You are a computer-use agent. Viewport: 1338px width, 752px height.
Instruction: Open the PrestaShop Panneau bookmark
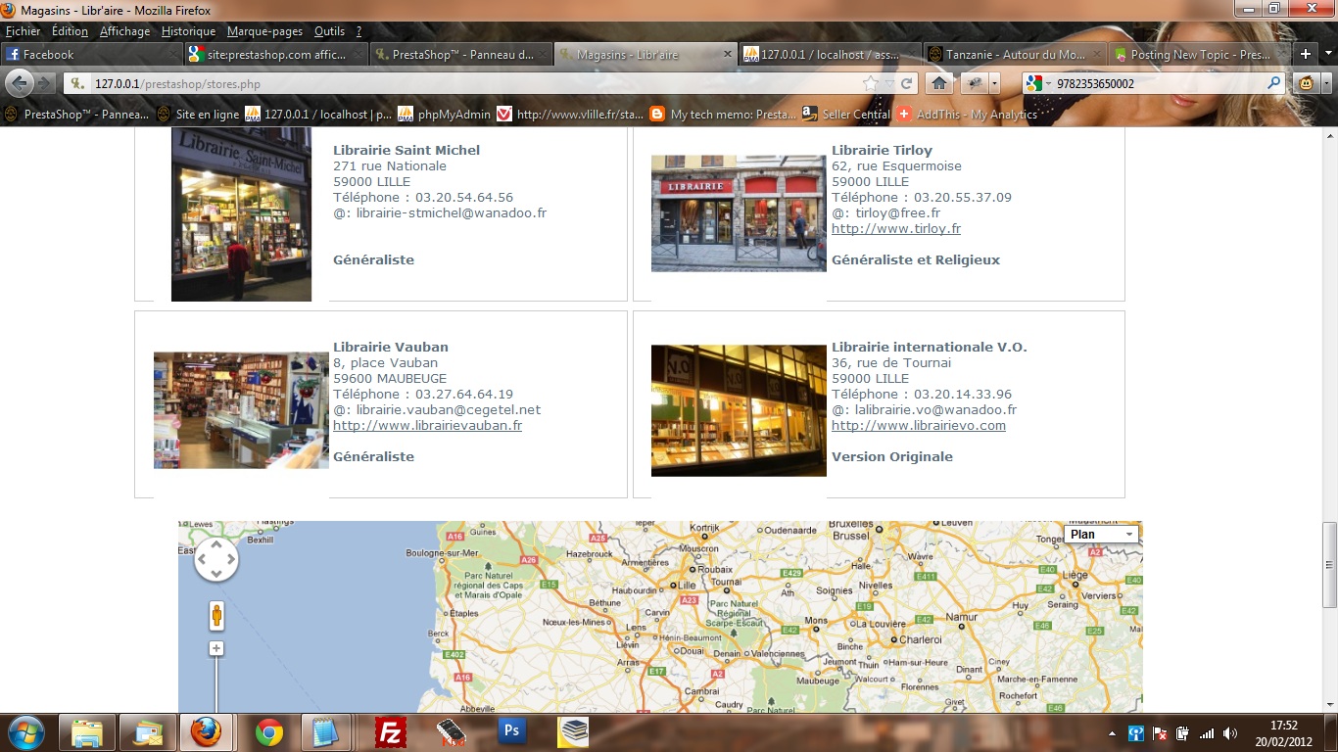tap(76, 115)
